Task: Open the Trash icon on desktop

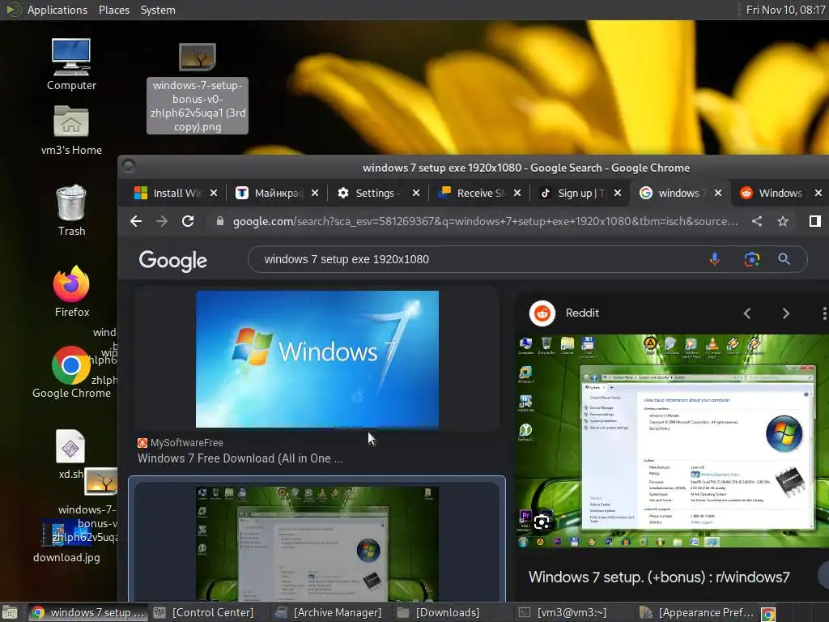Action: [71, 202]
